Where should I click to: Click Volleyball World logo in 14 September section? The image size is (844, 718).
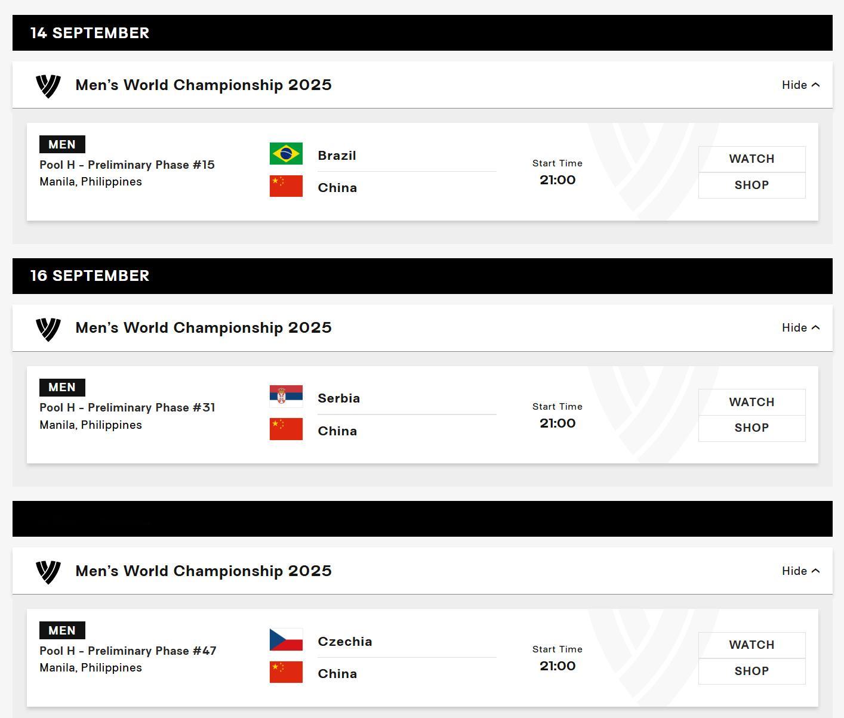click(x=48, y=86)
